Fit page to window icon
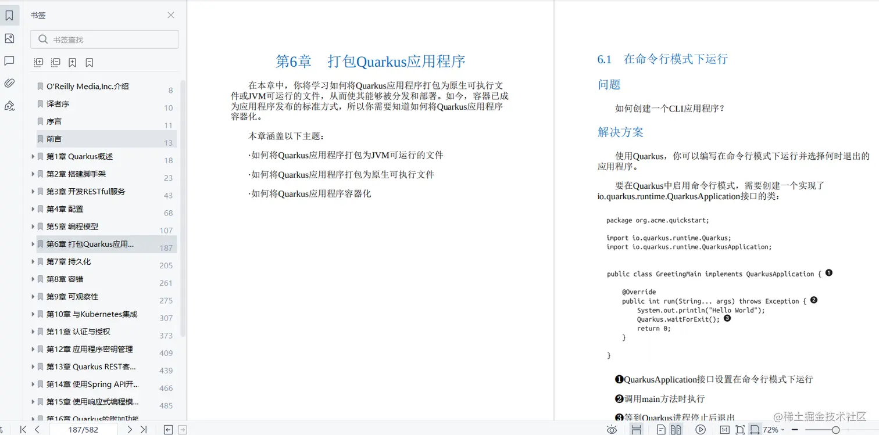 coord(739,430)
